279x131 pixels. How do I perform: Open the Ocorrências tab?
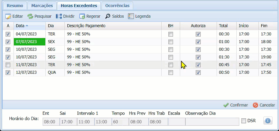[x=117, y=6]
